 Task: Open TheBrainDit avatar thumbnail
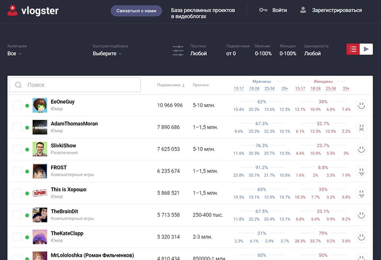(40, 215)
